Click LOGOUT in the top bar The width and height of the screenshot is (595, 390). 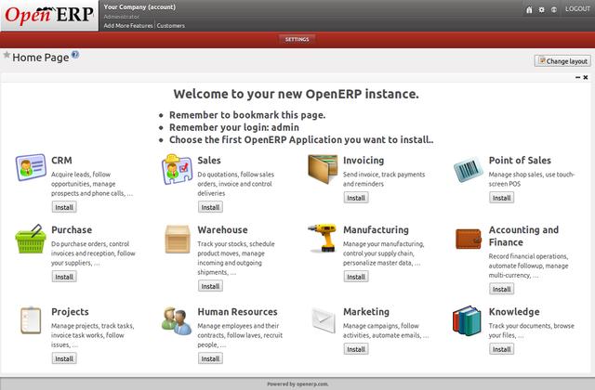tap(577, 8)
